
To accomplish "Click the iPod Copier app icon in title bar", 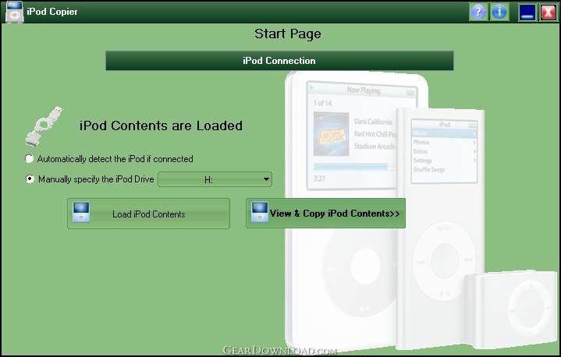I will coord(14,12).
